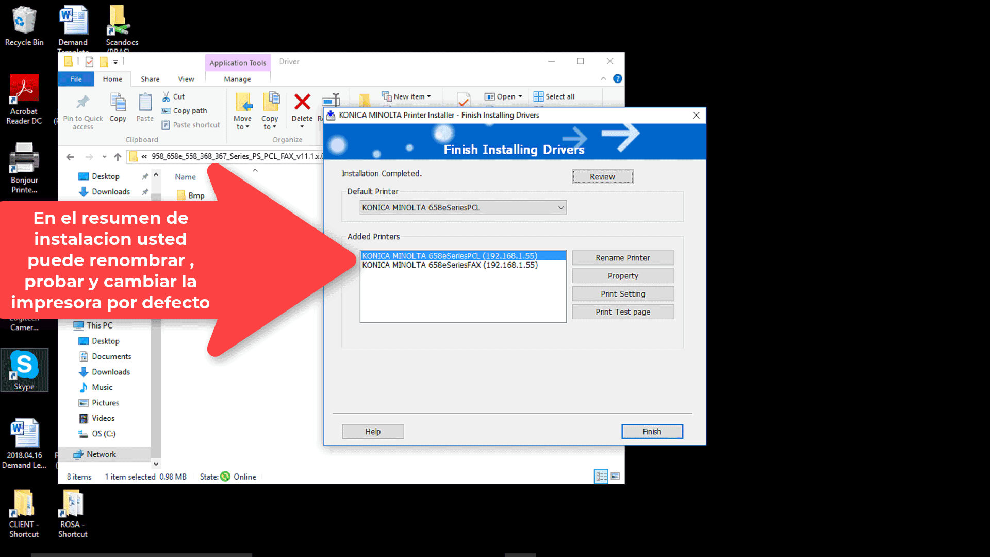Image resolution: width=990 pixels, height=557 pixels.
Task: Click Select all in the ribbon
Action: point(554,96)
